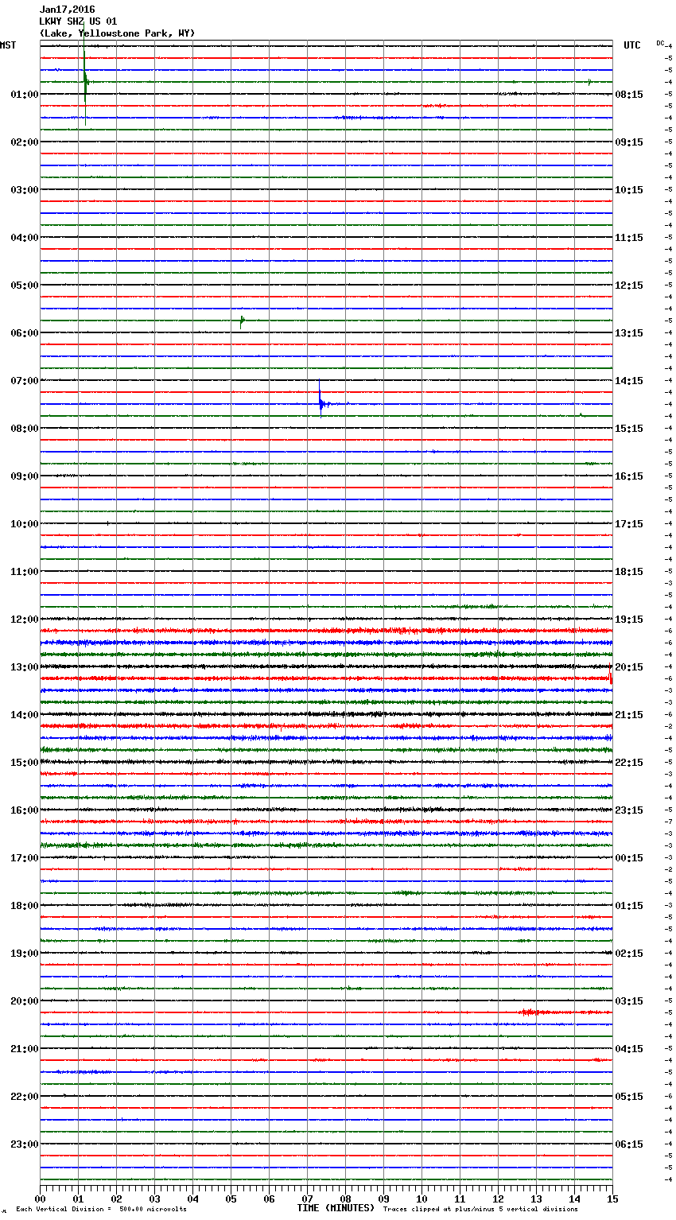Click the black trace at 14:00
Image resolution: width=676 pixels, height=1220 pixels.
pos(326,714)
